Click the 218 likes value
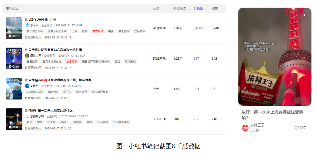Viewport: 317px width, 154px height. tap(214, 119)
